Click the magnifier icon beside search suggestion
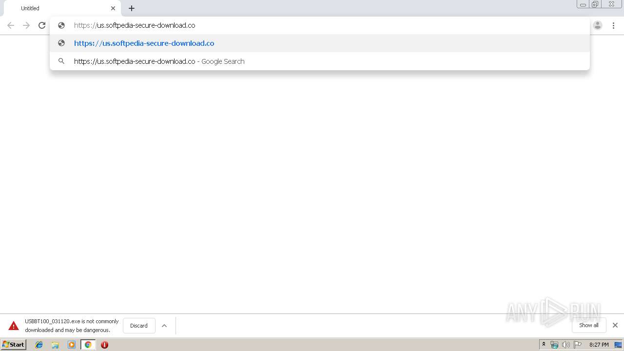Viewport: 624px width, 351px height. pyautogui.click(x=61, y=61)
